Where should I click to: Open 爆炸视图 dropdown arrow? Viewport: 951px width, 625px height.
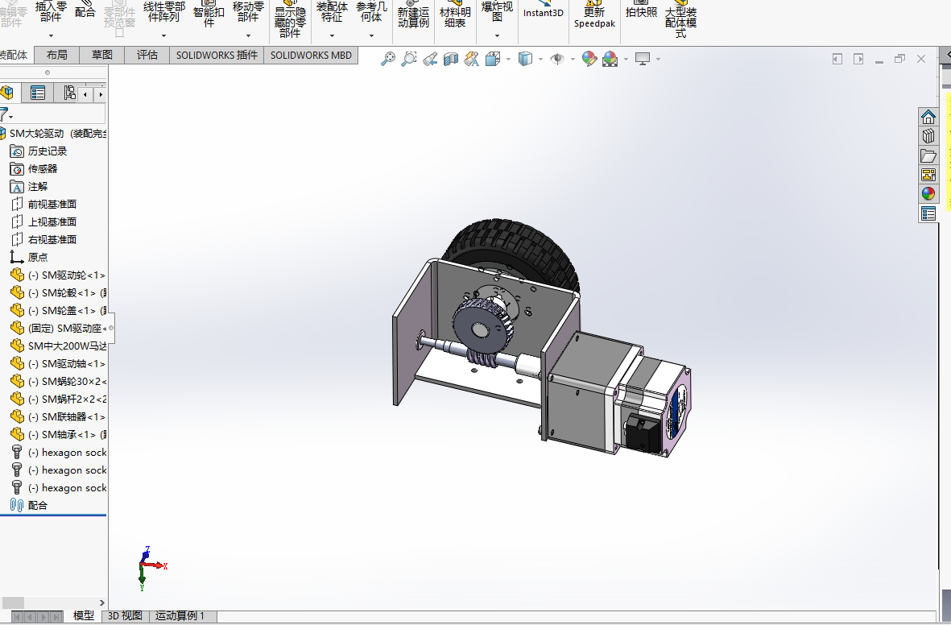click(x=497, y=35)
